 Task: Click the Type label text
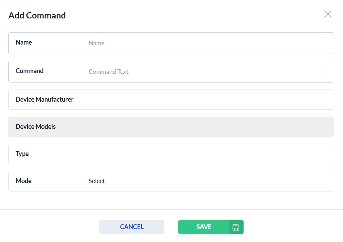[x=22, y=154]
